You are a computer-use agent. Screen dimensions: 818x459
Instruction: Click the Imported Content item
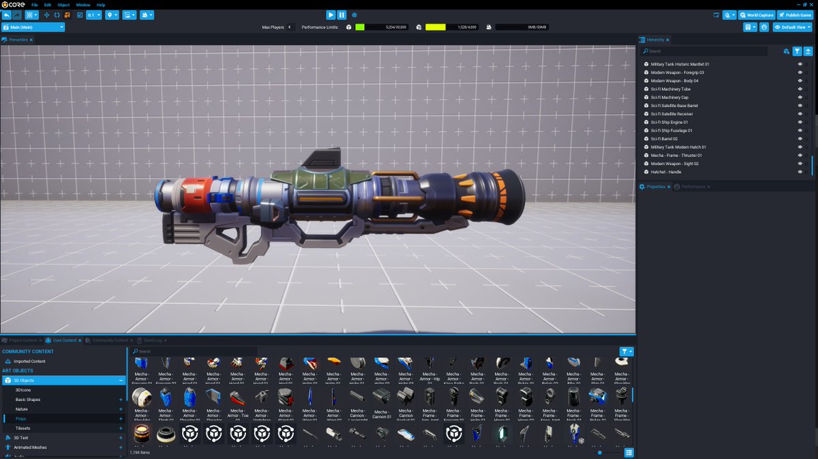[29, 361]
